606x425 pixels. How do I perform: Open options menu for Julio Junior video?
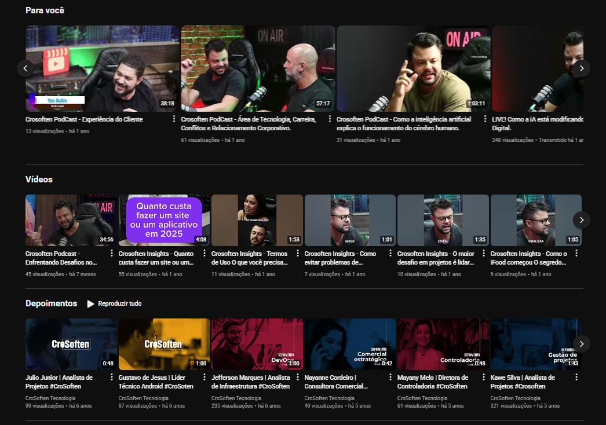point(112,378)
